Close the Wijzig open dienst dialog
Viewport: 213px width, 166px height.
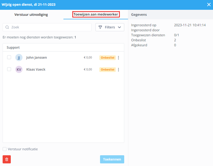[209, 5]
